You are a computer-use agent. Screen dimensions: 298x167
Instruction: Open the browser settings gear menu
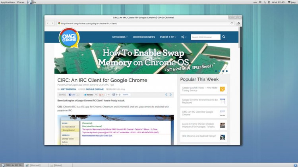238,23
